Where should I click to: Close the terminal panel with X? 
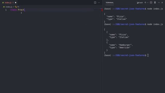click(162, 3)
